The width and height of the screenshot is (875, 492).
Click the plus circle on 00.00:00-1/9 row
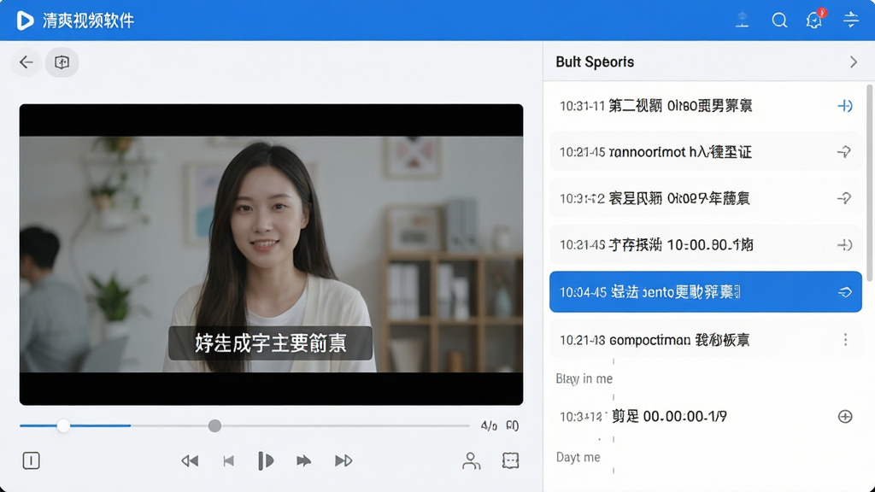[x=845, y=416]
